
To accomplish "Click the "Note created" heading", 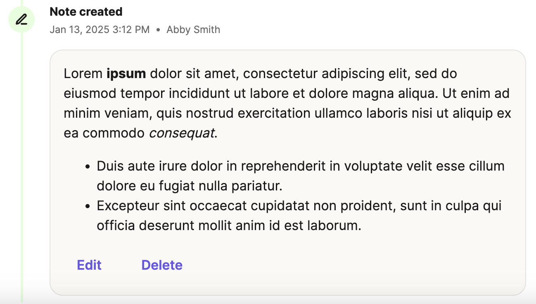I will [x=86, y=12].
